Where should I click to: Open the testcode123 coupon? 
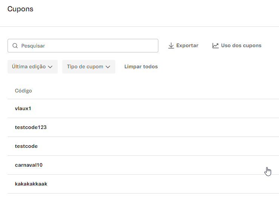pyautogui.click(x=31, y=127)
